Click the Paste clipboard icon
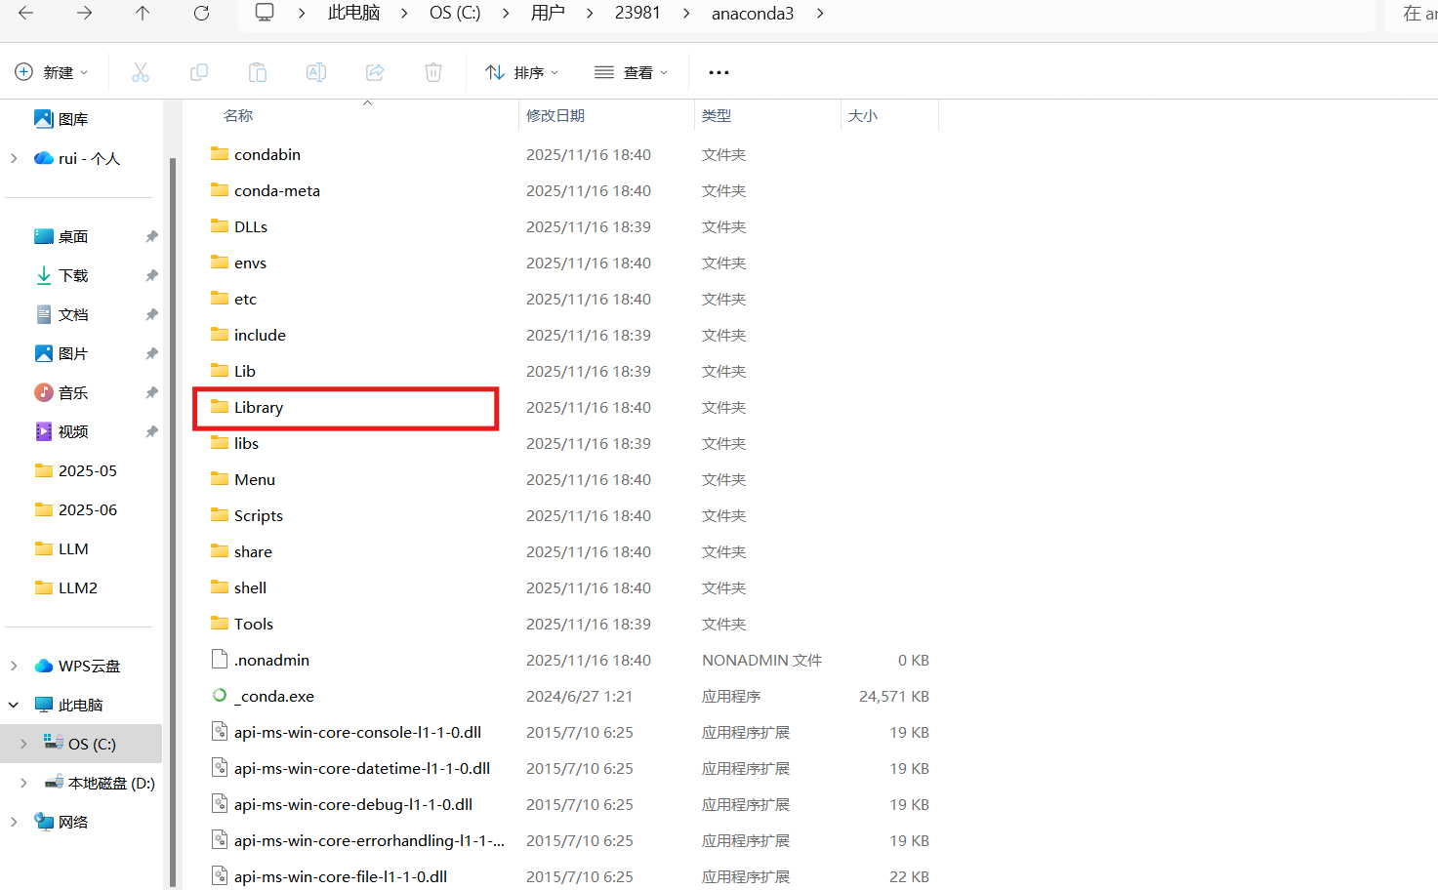This screenshot has height=890, width=1438. coord(258,72)
